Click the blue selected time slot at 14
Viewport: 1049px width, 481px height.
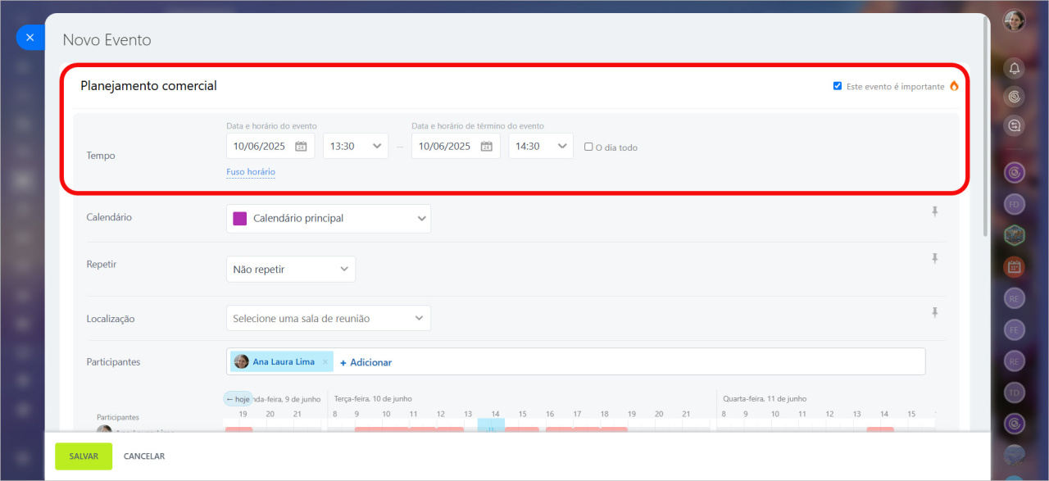coord(491,426)
